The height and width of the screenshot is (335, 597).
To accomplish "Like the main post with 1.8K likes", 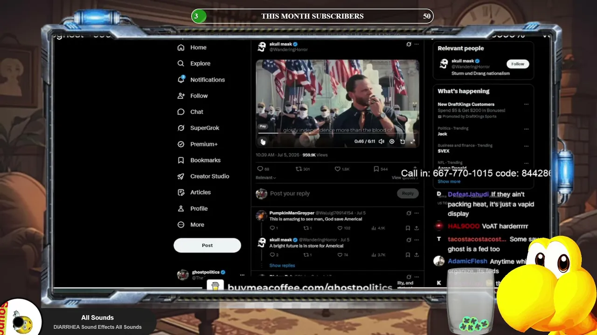I will click(x=337, y=169).
